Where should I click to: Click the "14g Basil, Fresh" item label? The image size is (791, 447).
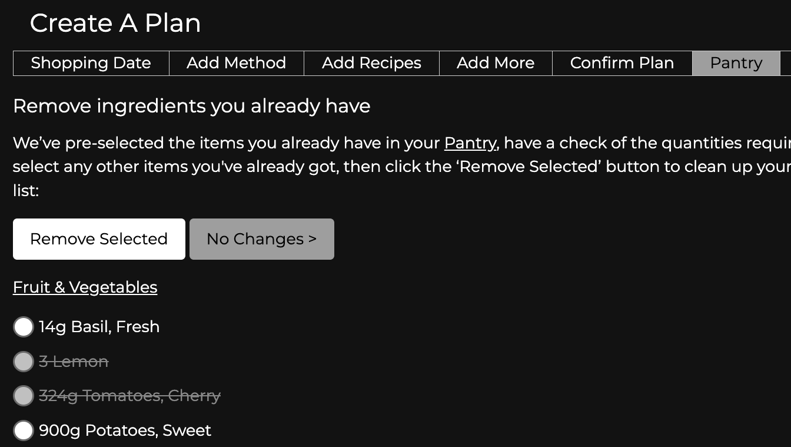click(99, 327)
